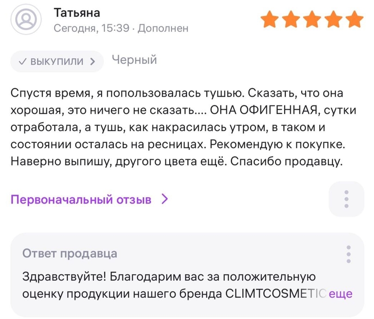Click the Выкупили status badge

tap(57, 61)
